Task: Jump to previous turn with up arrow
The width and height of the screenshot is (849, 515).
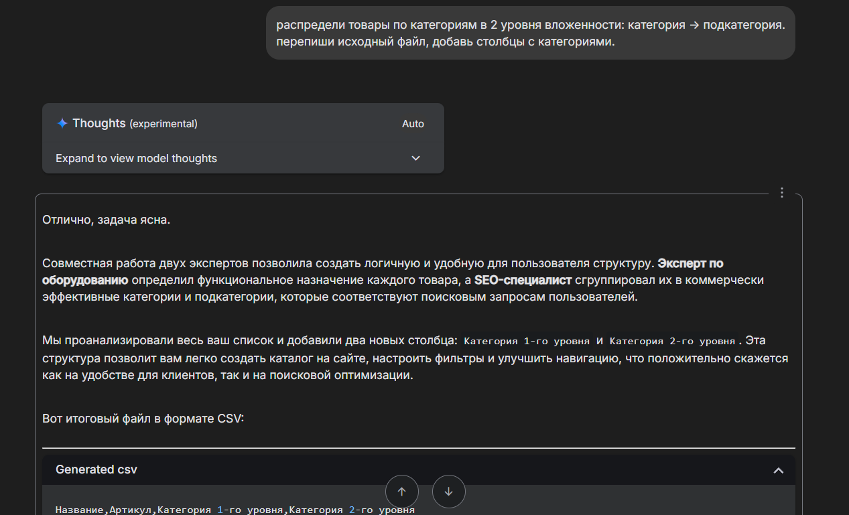Action: click(x=402, y=492)
